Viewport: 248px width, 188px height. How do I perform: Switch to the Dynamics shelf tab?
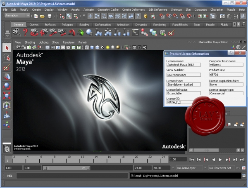click(x=141, y=25)
